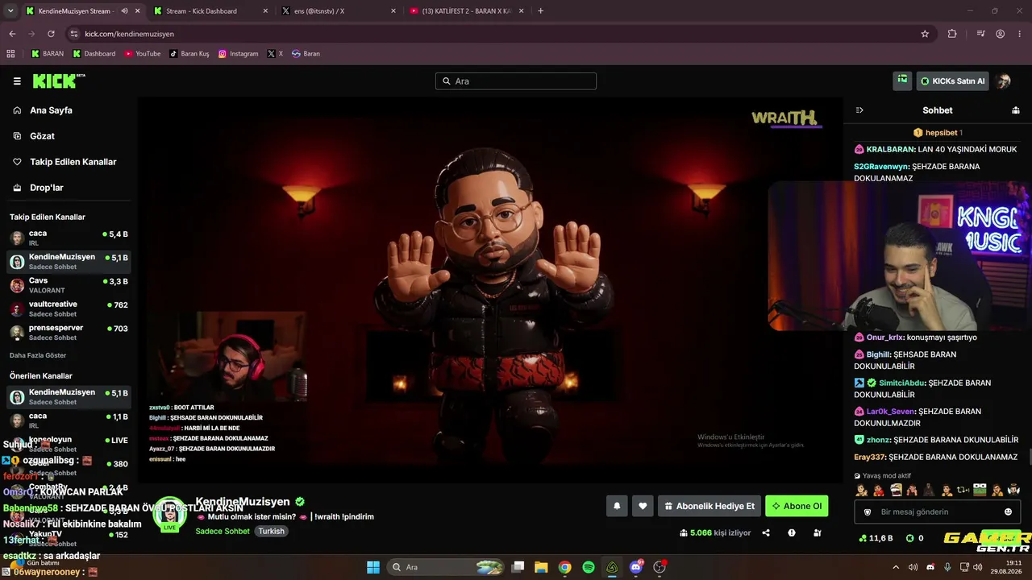Image resolution: width=1032 pixels, height=580 pixels.
Task: Open the X bookmark
Action: click(276, 54)
